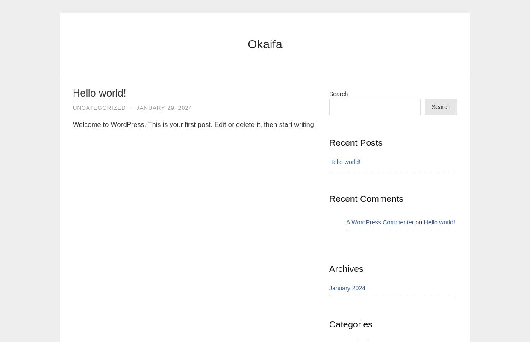This screenshot has height=342, width=530.
Task: Open the January 2024 archive link
Action: click(x=347, y=288)
